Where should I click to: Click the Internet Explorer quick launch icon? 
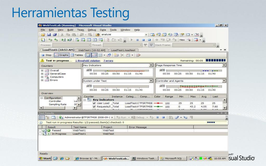(x=62, y=158)
